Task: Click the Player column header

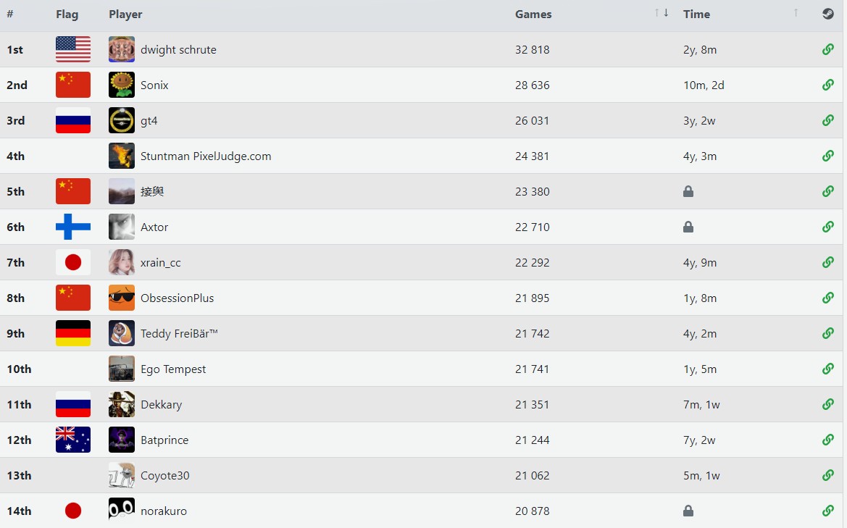Action: [x=125, y=14]
